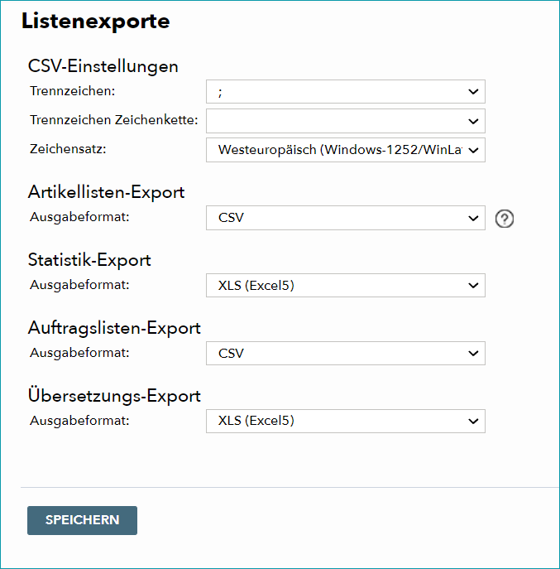560x569 pixels.
Task: Open Statistik-Export Ausgabeformat dropdown
Action: (346, 285)
